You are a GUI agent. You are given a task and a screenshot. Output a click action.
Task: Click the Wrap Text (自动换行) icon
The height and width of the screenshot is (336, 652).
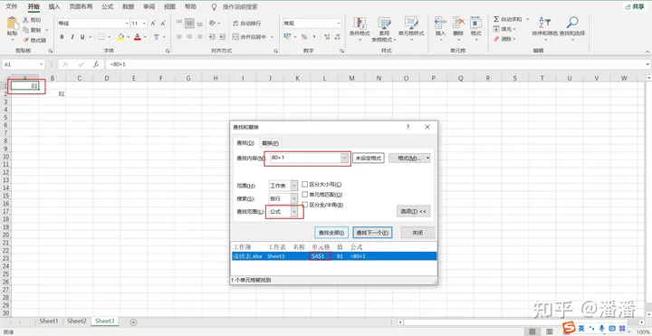pos(235,24)
